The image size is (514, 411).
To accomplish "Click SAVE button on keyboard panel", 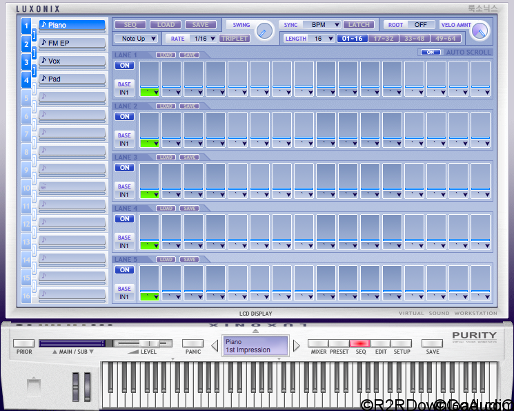I will pos(433,343).
